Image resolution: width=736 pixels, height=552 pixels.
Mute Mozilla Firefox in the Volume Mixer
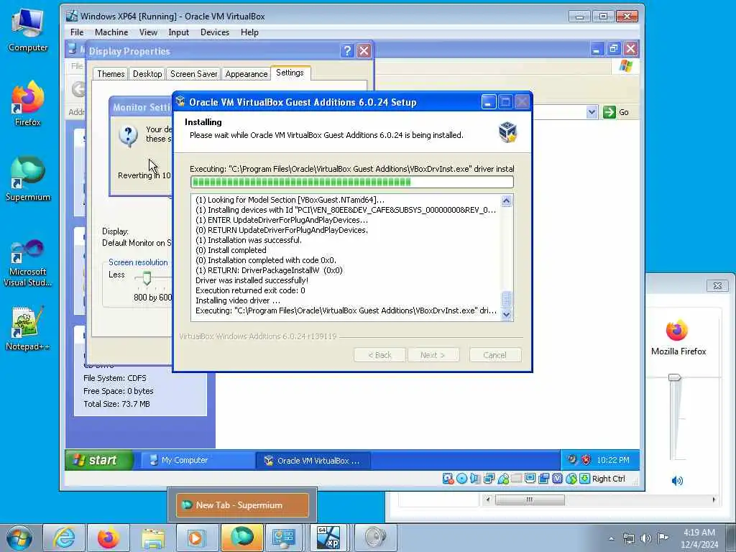[677, 480]
